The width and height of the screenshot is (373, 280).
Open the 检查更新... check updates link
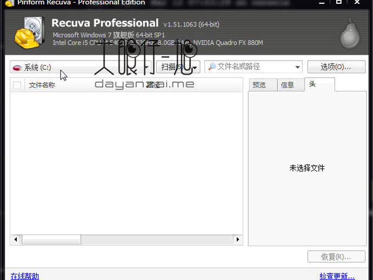coord(337,276)
